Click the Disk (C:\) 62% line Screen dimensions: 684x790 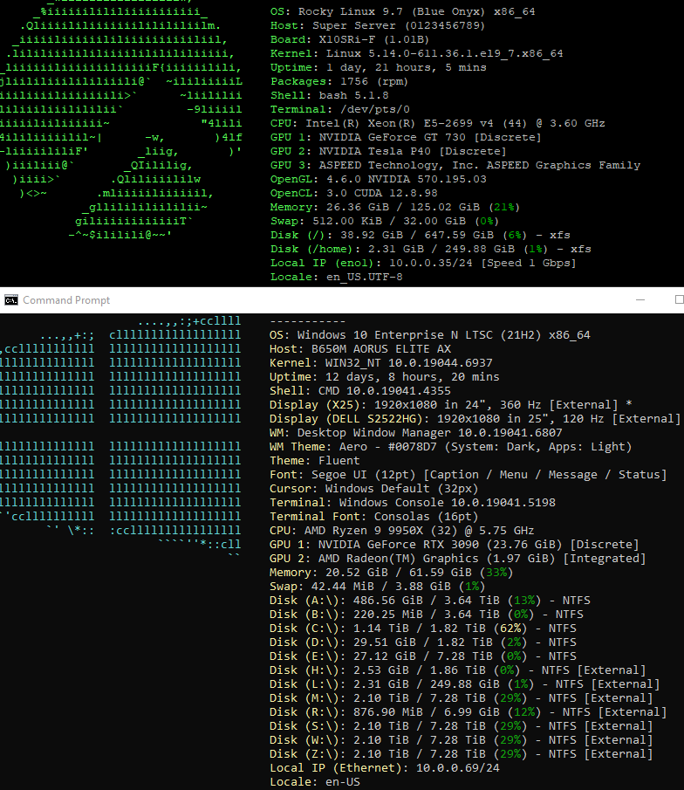coord(422,629)
